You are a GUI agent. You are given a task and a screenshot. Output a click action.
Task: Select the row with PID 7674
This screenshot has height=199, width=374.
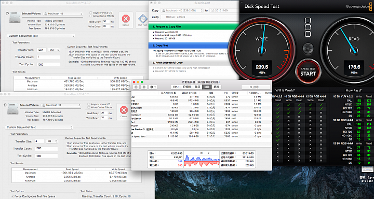pos(202,107)
